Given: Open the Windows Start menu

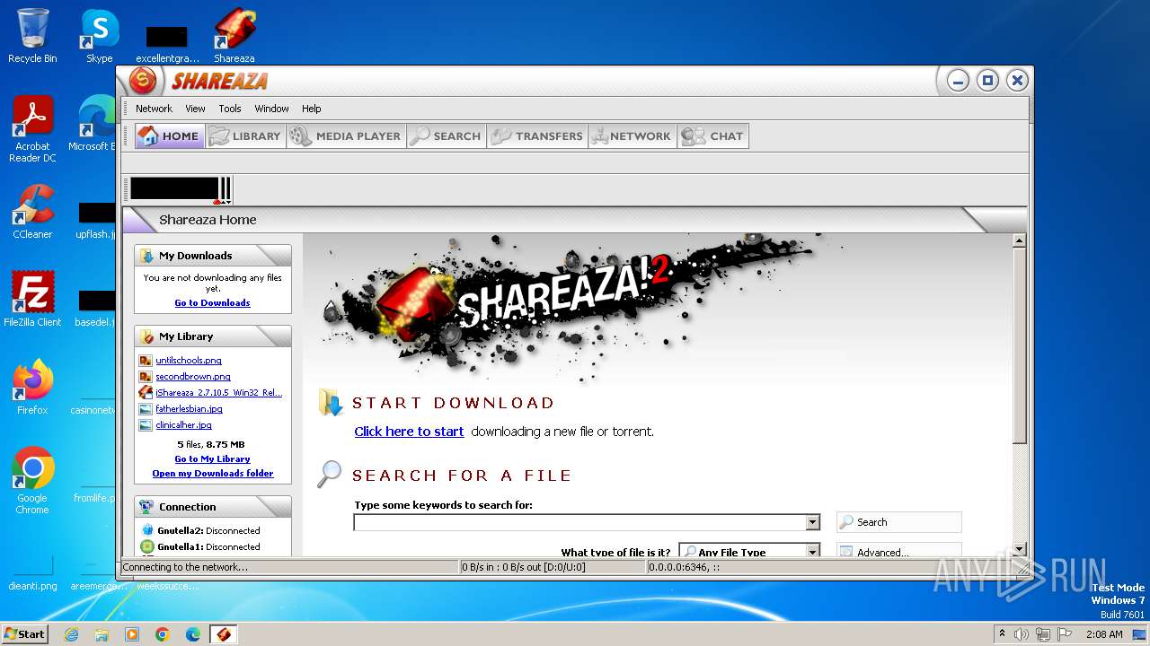Looking at the screenshot, I should click(24, 633).
